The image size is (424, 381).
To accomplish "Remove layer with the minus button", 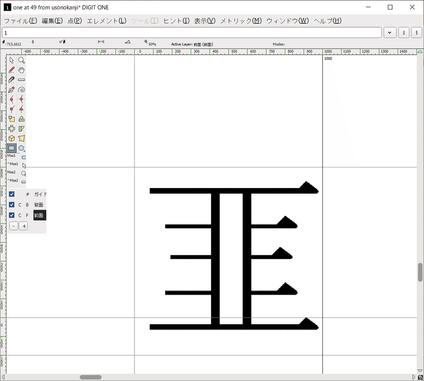I will [14, 226].
